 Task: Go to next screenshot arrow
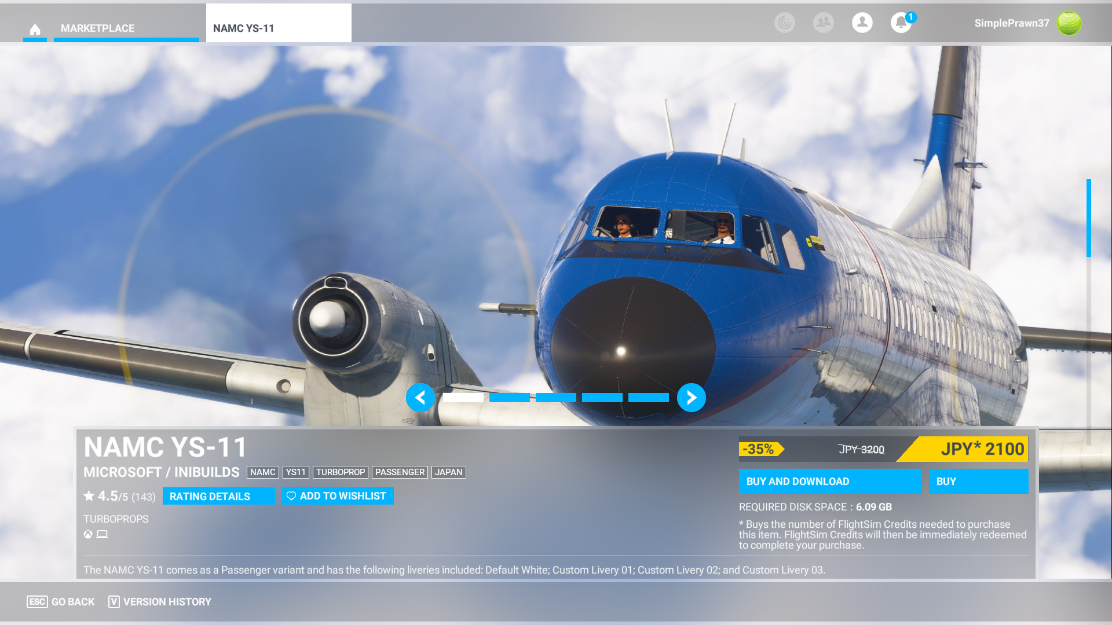coord(691,398)
